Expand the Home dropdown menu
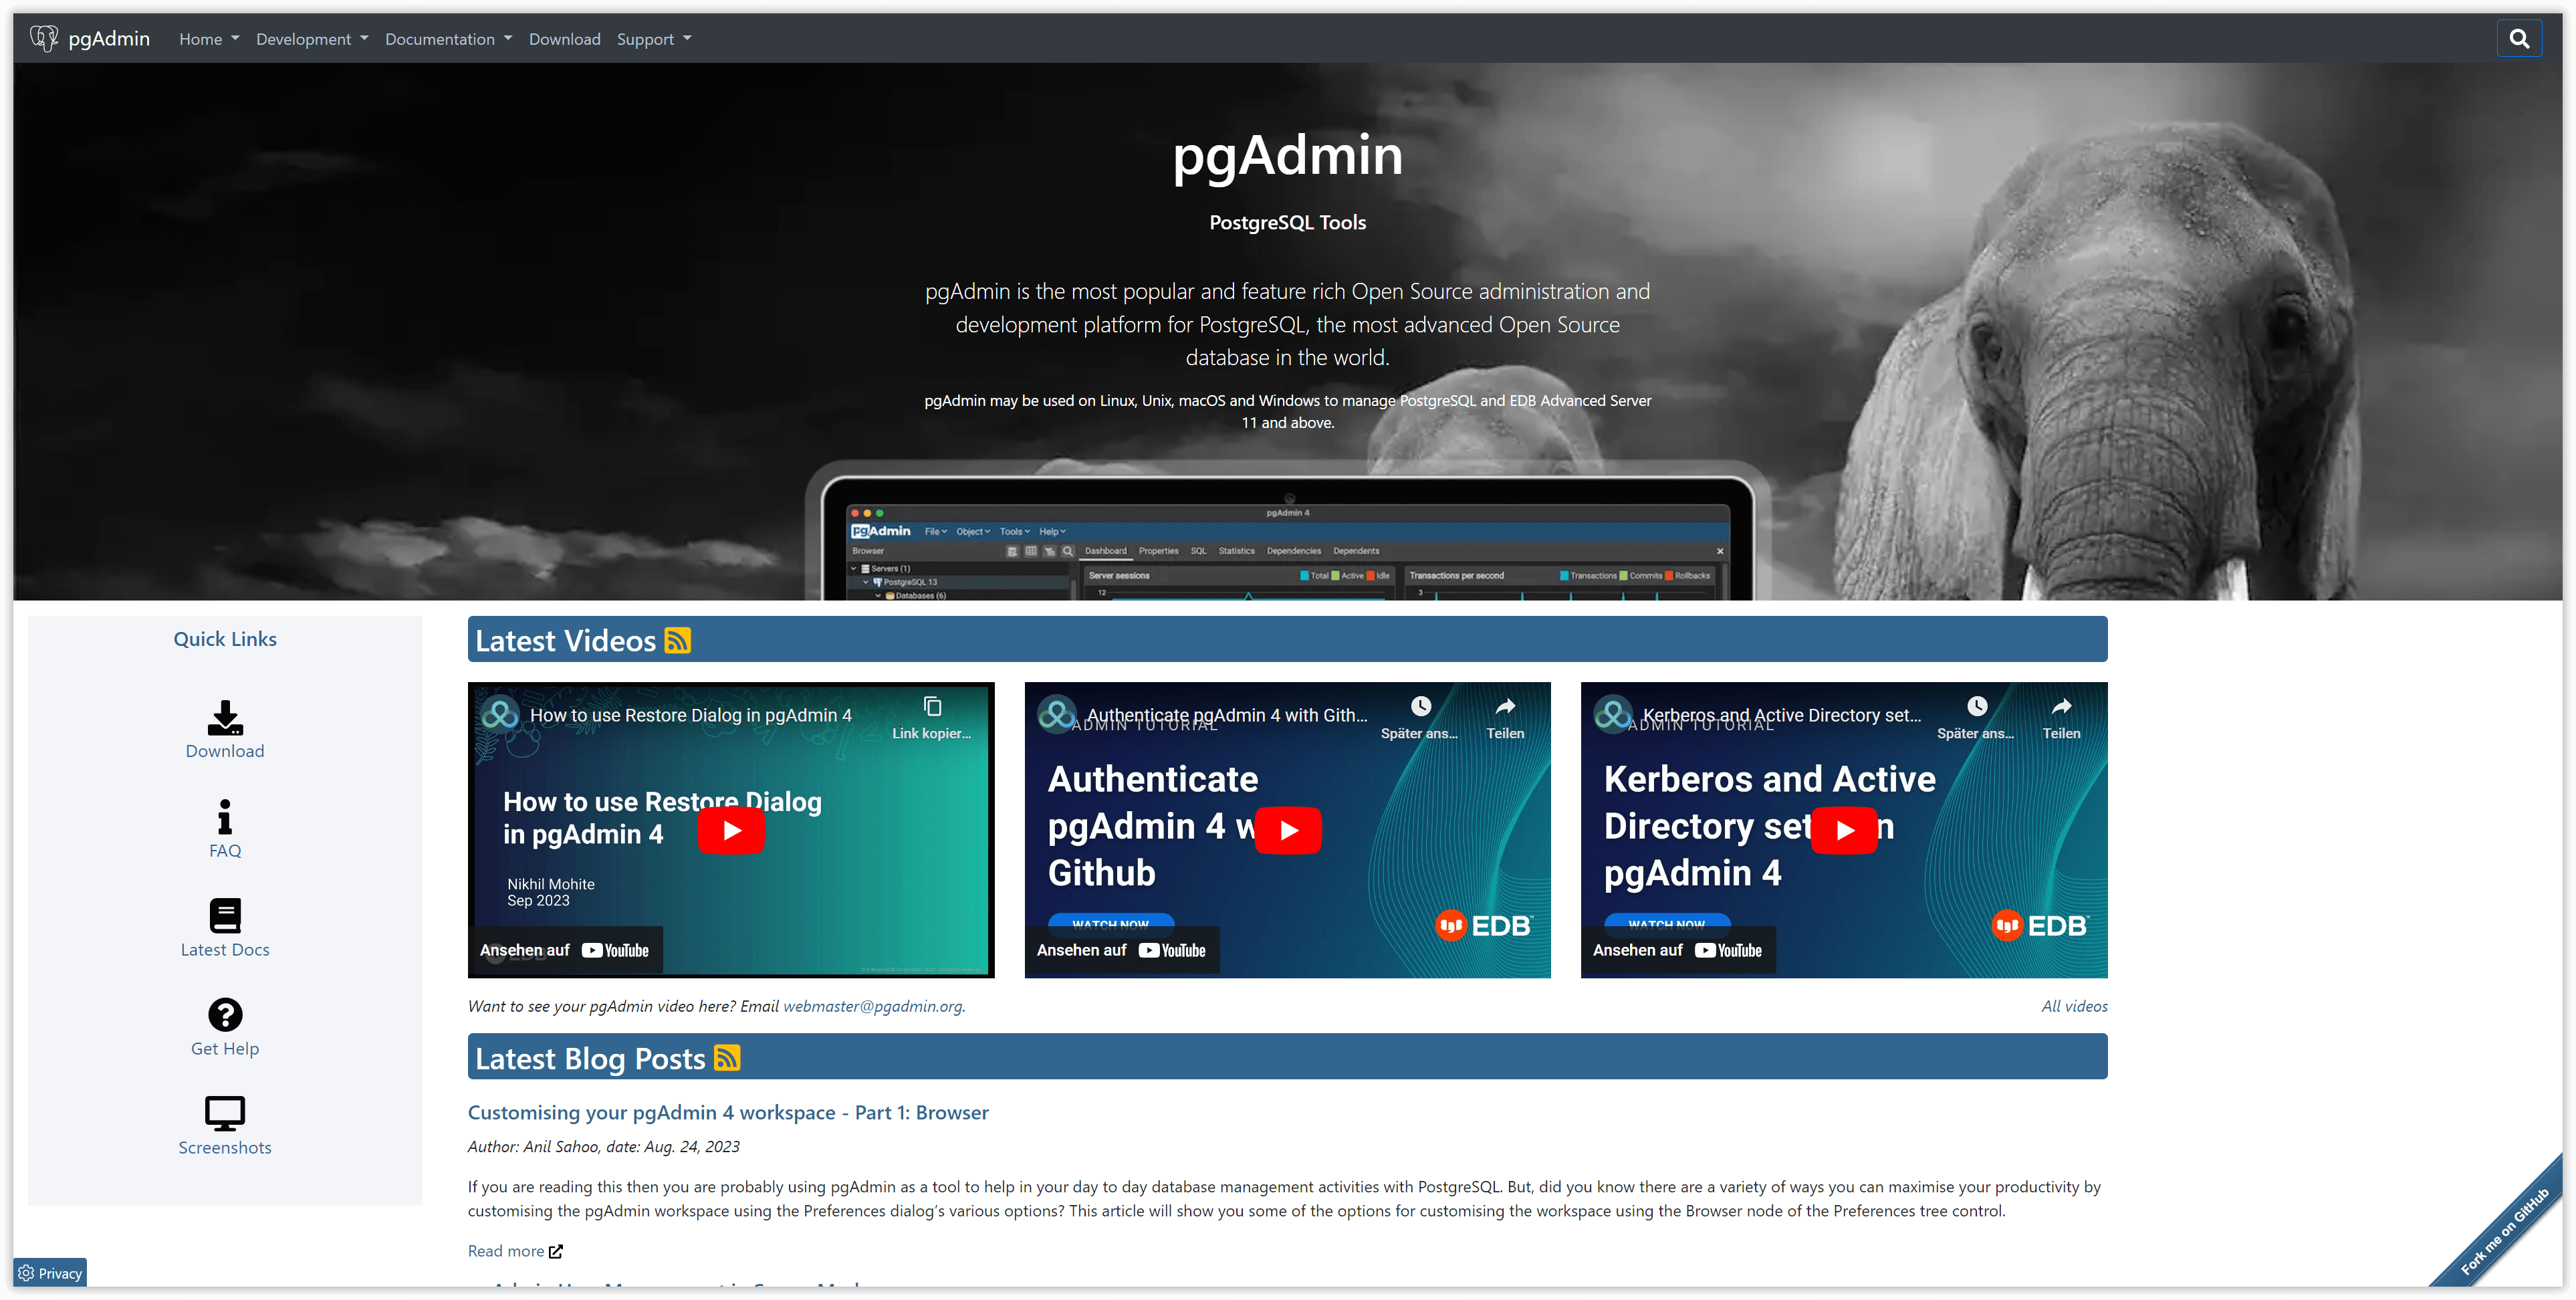This screenshot has height=1300, width=2576. [209, 39]
